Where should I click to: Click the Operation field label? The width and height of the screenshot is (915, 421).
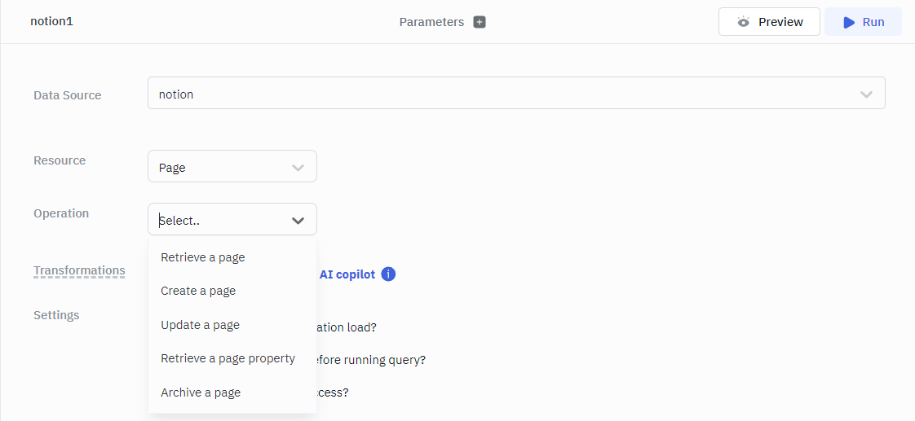(x=61, y=213)
